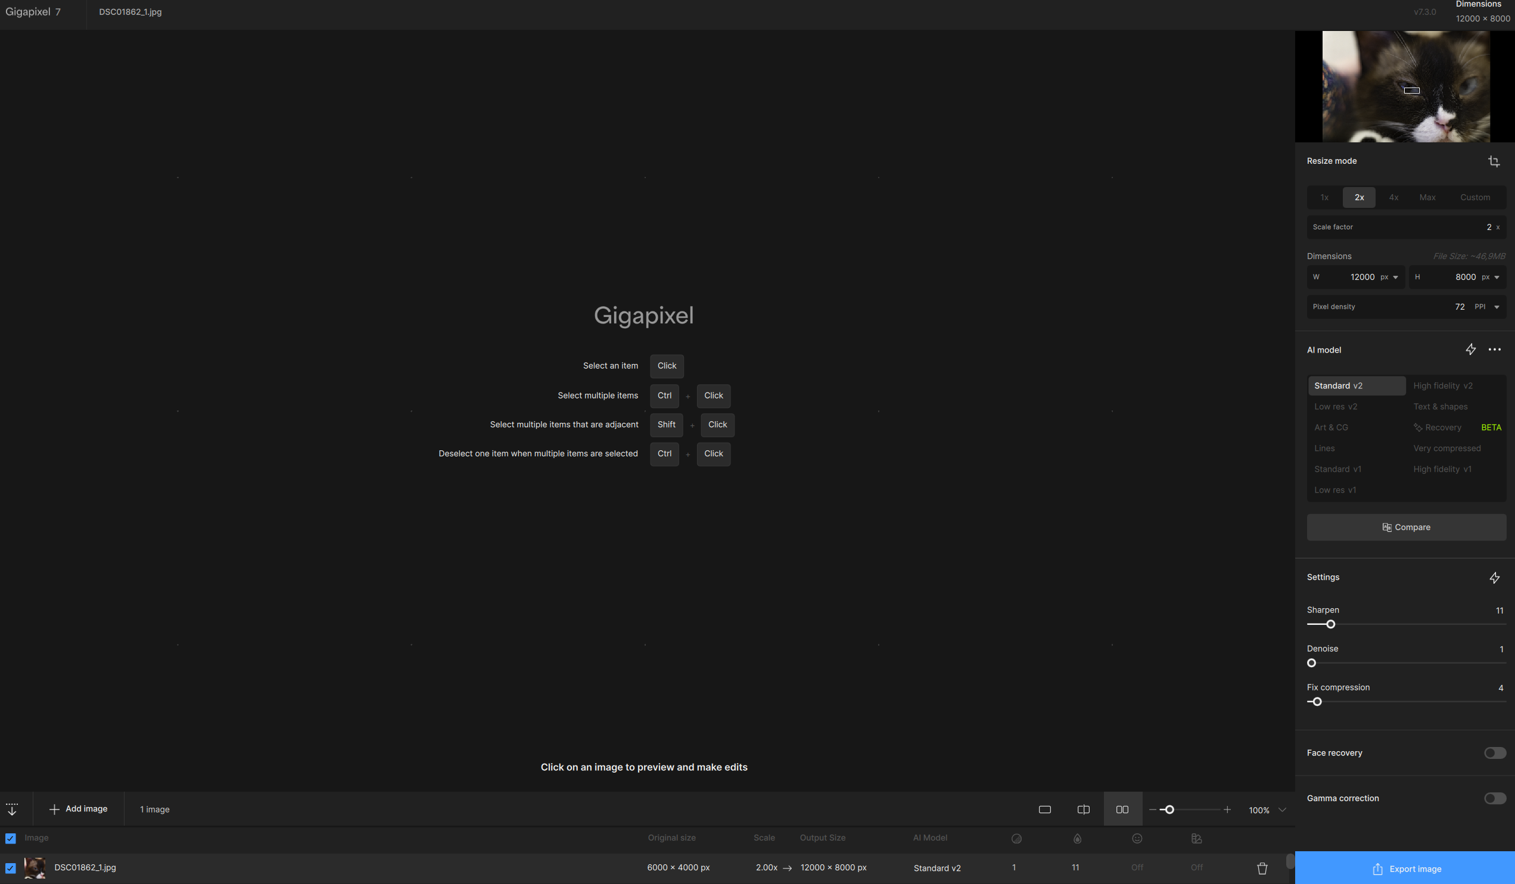Uncheck the DSC01862_1.jpg row checkbox
1515x884 pixels.
(x=10, y=868)
